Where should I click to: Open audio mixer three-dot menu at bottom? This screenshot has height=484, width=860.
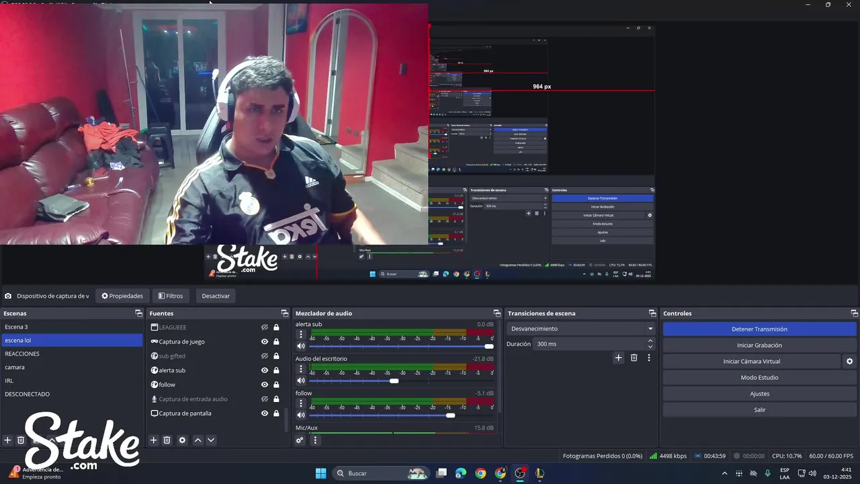pos(315,440)
